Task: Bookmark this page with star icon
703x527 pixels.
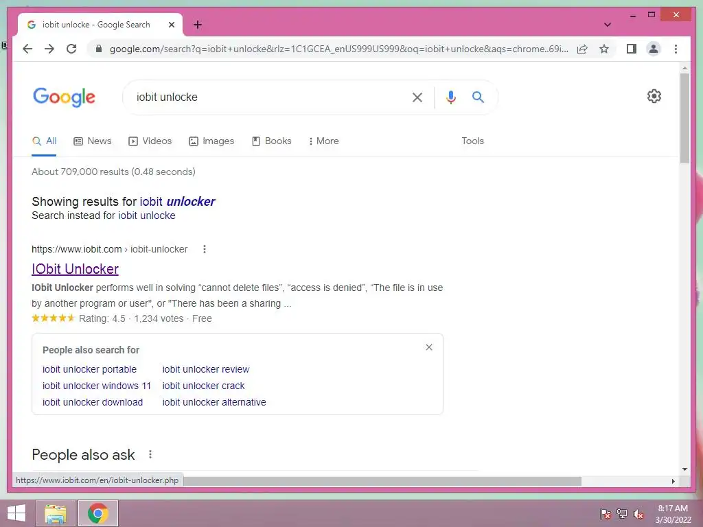Action: coord(604,49)
